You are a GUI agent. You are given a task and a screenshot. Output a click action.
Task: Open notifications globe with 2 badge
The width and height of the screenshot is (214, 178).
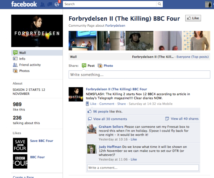(x=57, y=4)
